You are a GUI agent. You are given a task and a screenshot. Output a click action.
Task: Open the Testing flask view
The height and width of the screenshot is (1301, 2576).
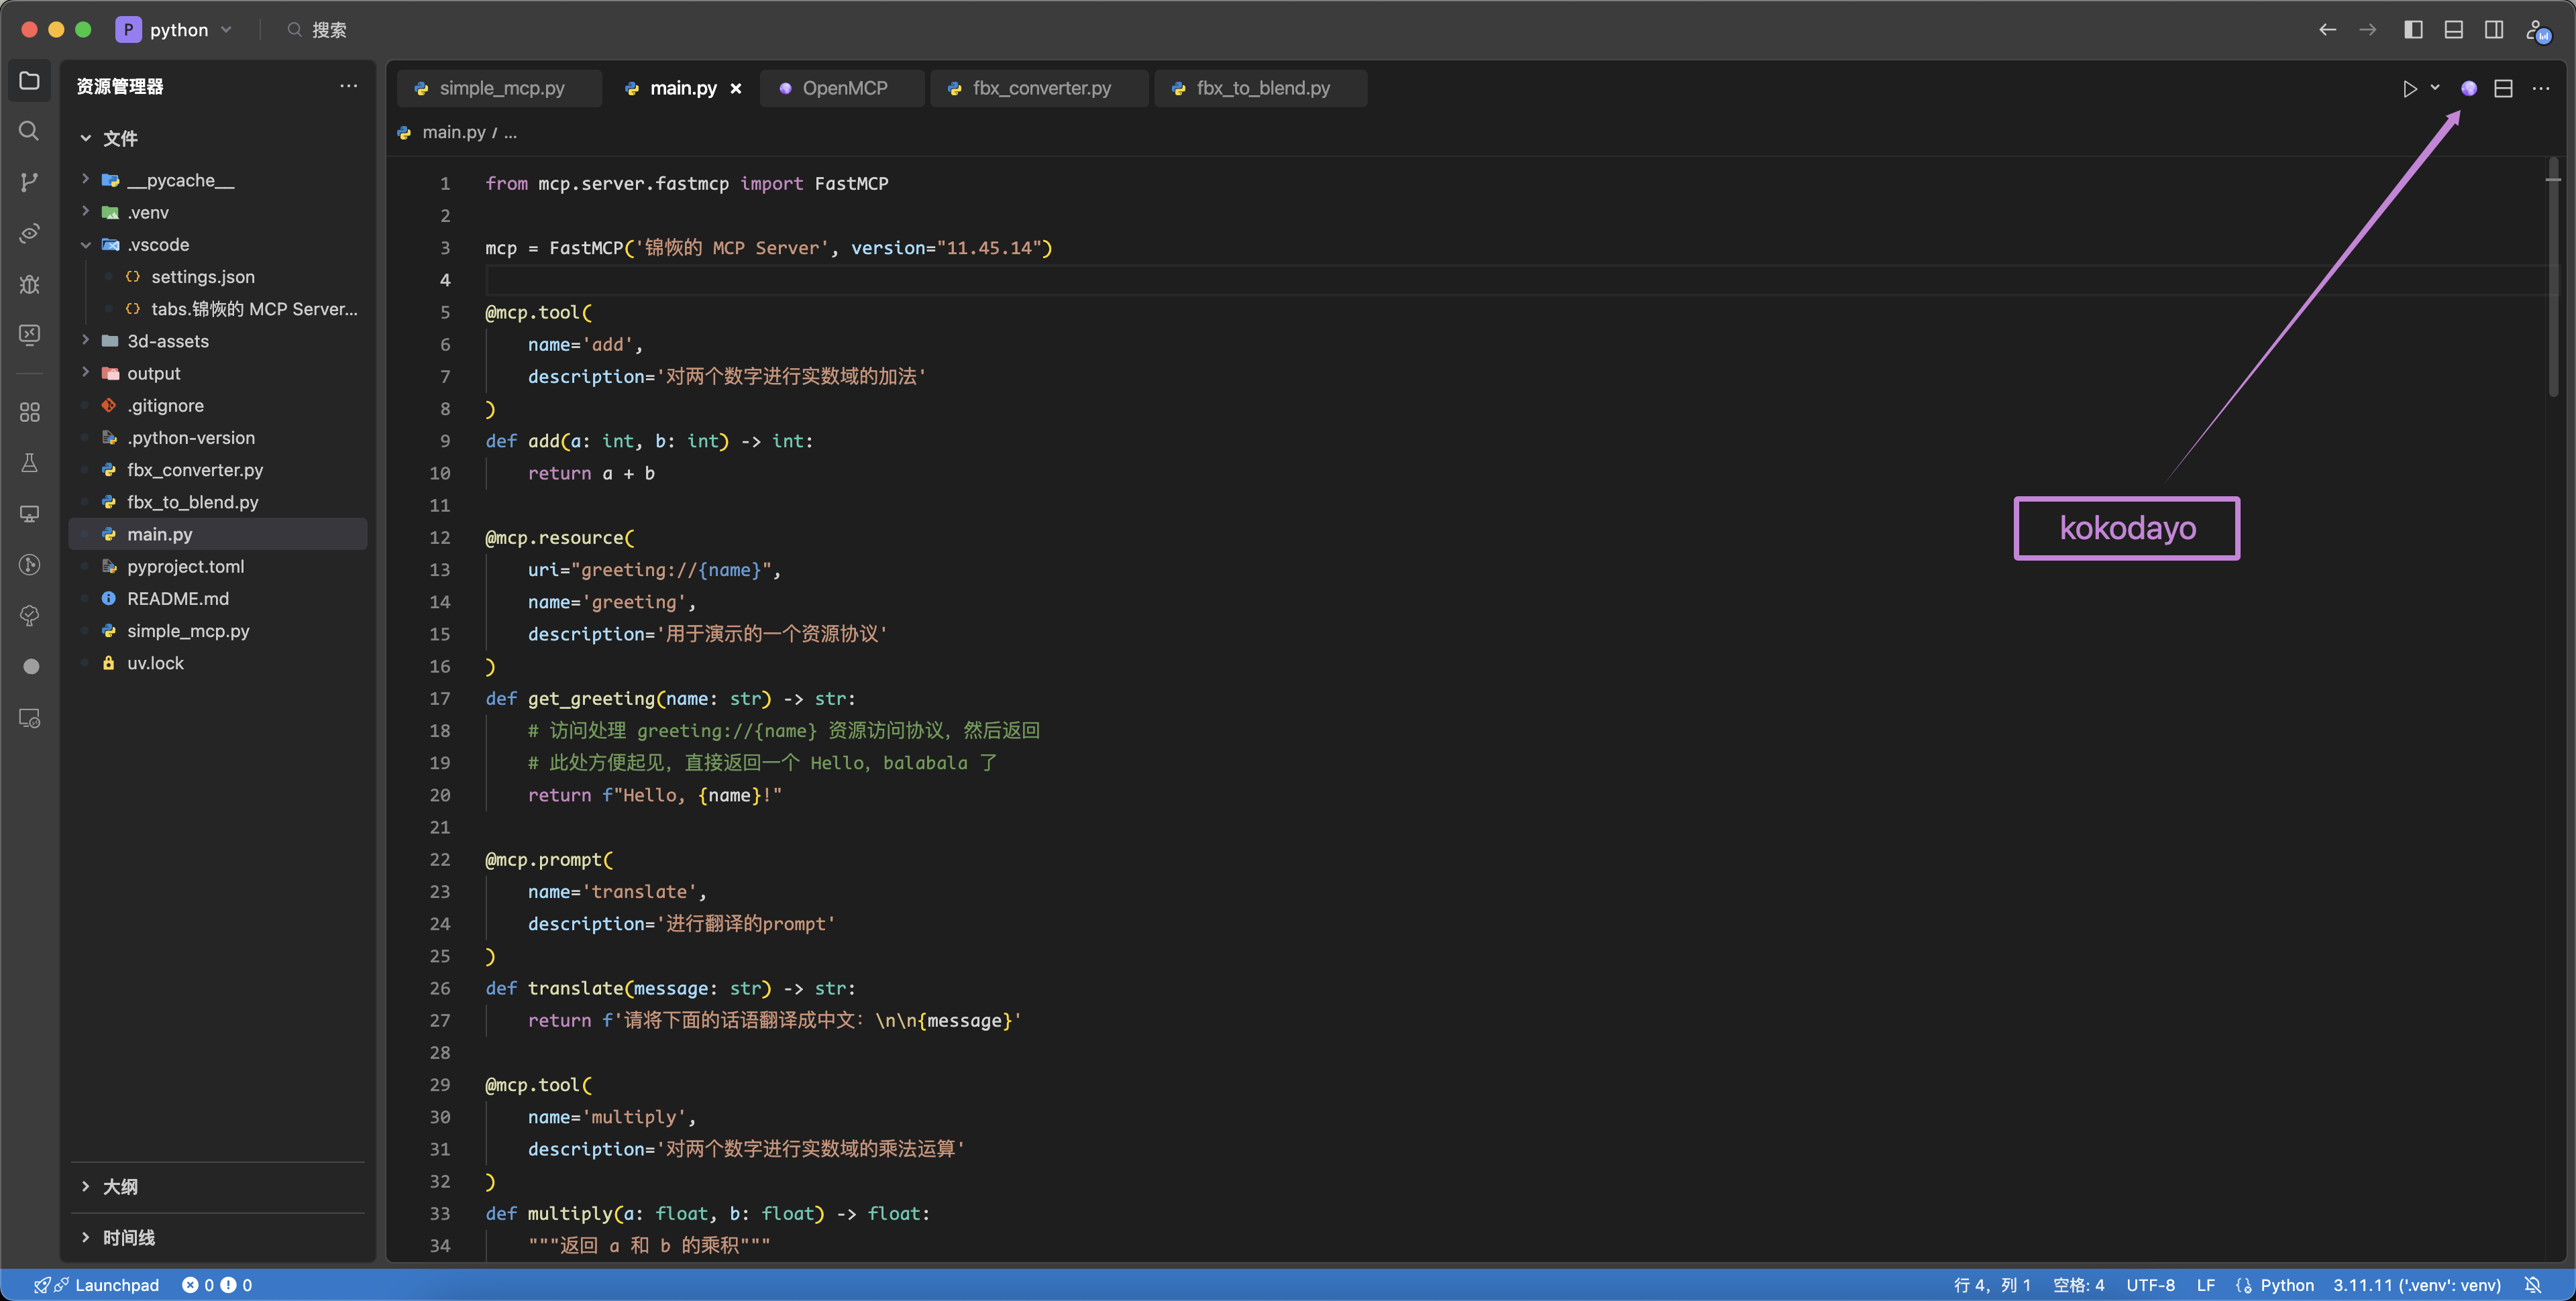click(x=29, y=463)
